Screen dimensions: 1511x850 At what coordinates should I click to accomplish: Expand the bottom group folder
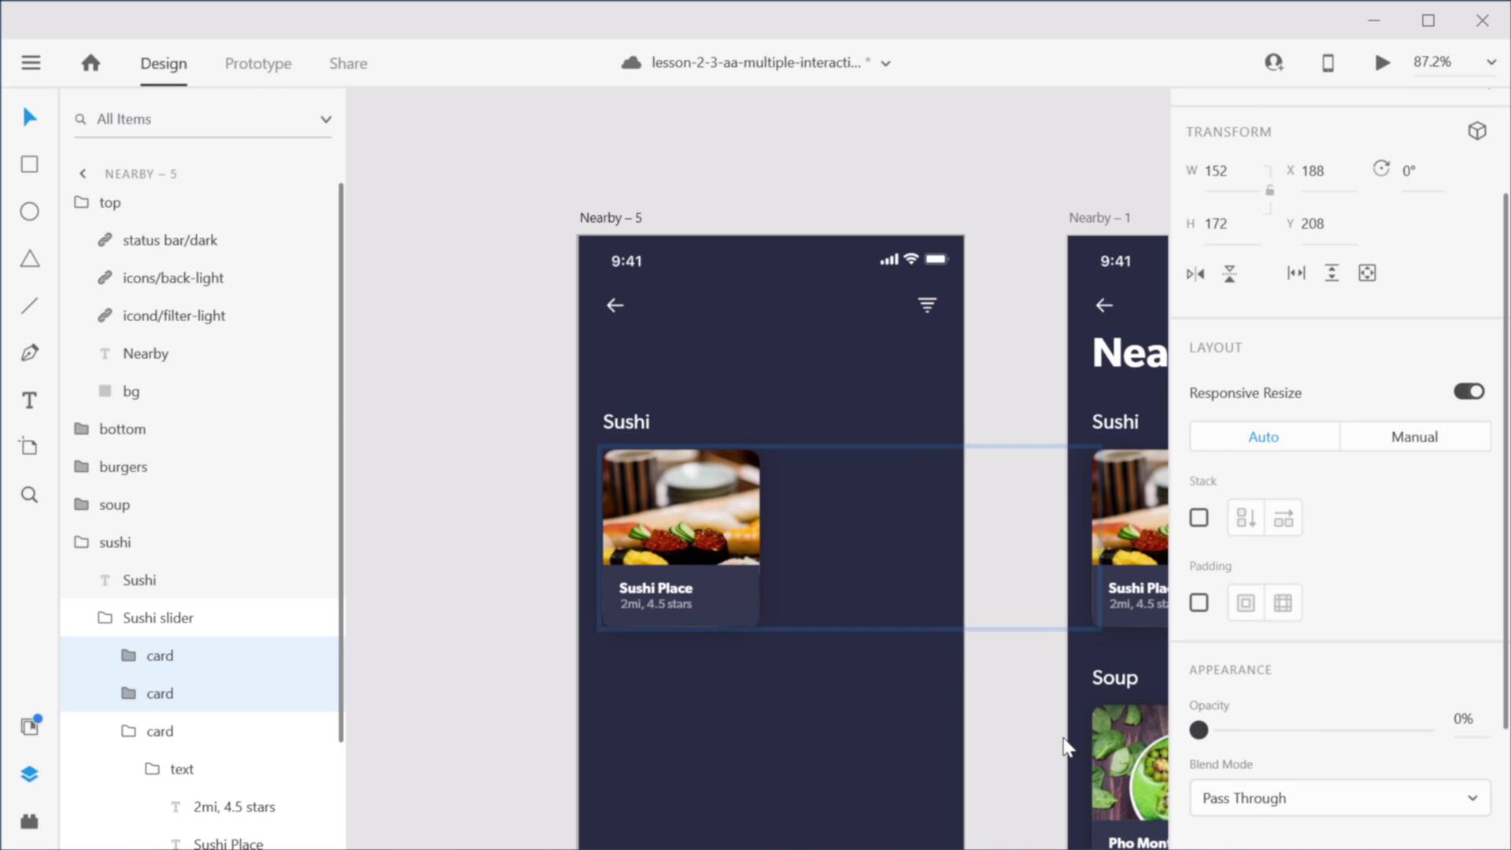click(81, 429)
